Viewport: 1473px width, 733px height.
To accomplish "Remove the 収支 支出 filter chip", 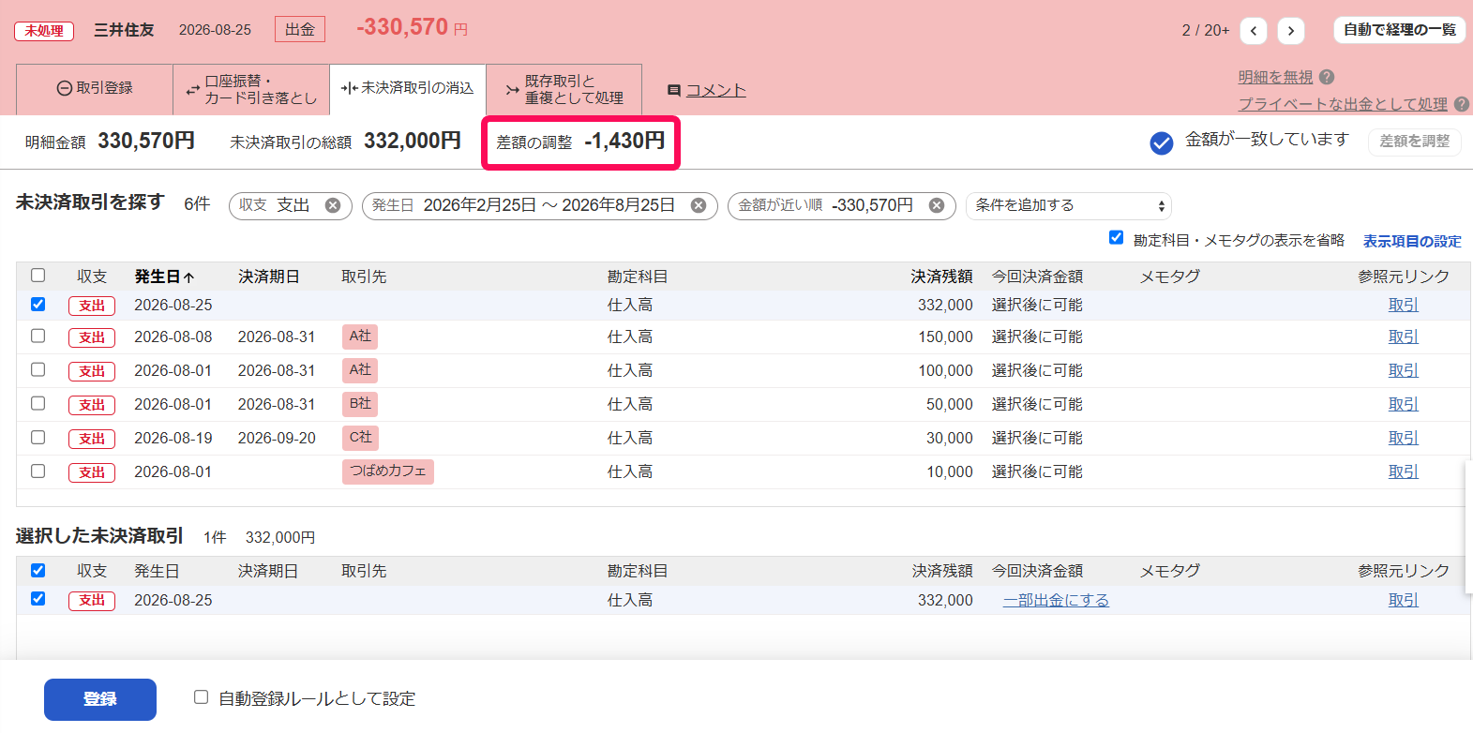I will pyautogui.click(x=333, y=205).
